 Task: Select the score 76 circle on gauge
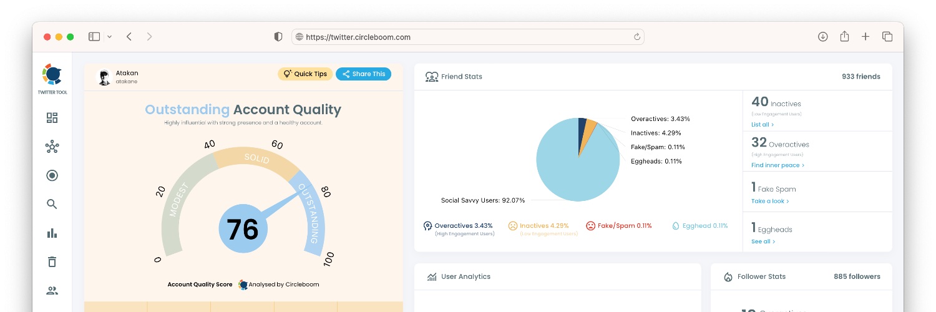243,229
